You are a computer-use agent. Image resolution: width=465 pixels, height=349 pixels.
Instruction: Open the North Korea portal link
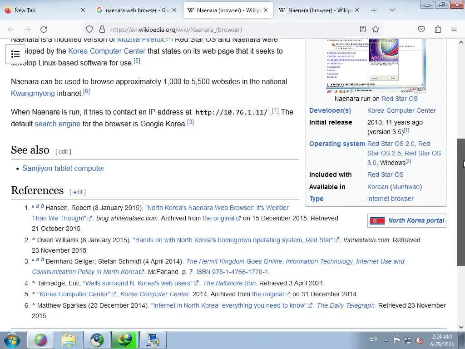pyautogui.click(x=416, y=220)
